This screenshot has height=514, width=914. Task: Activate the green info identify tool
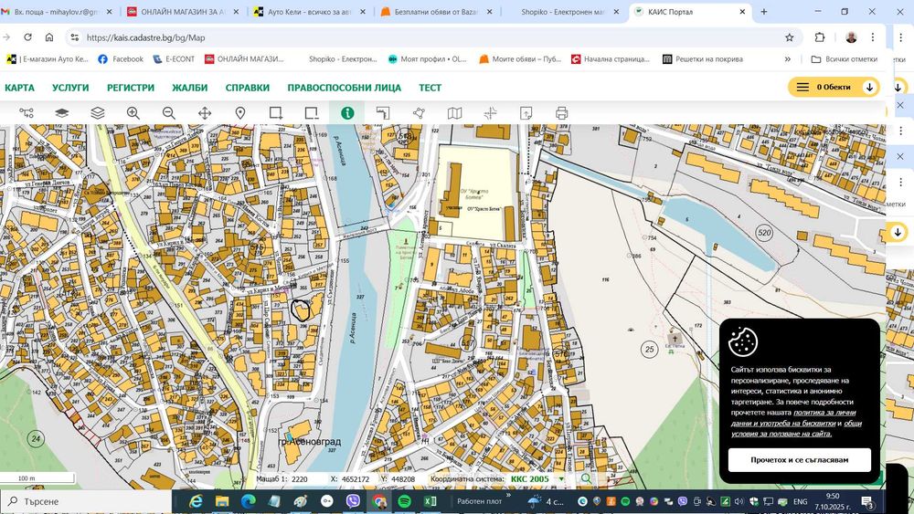tap(347, 113)
